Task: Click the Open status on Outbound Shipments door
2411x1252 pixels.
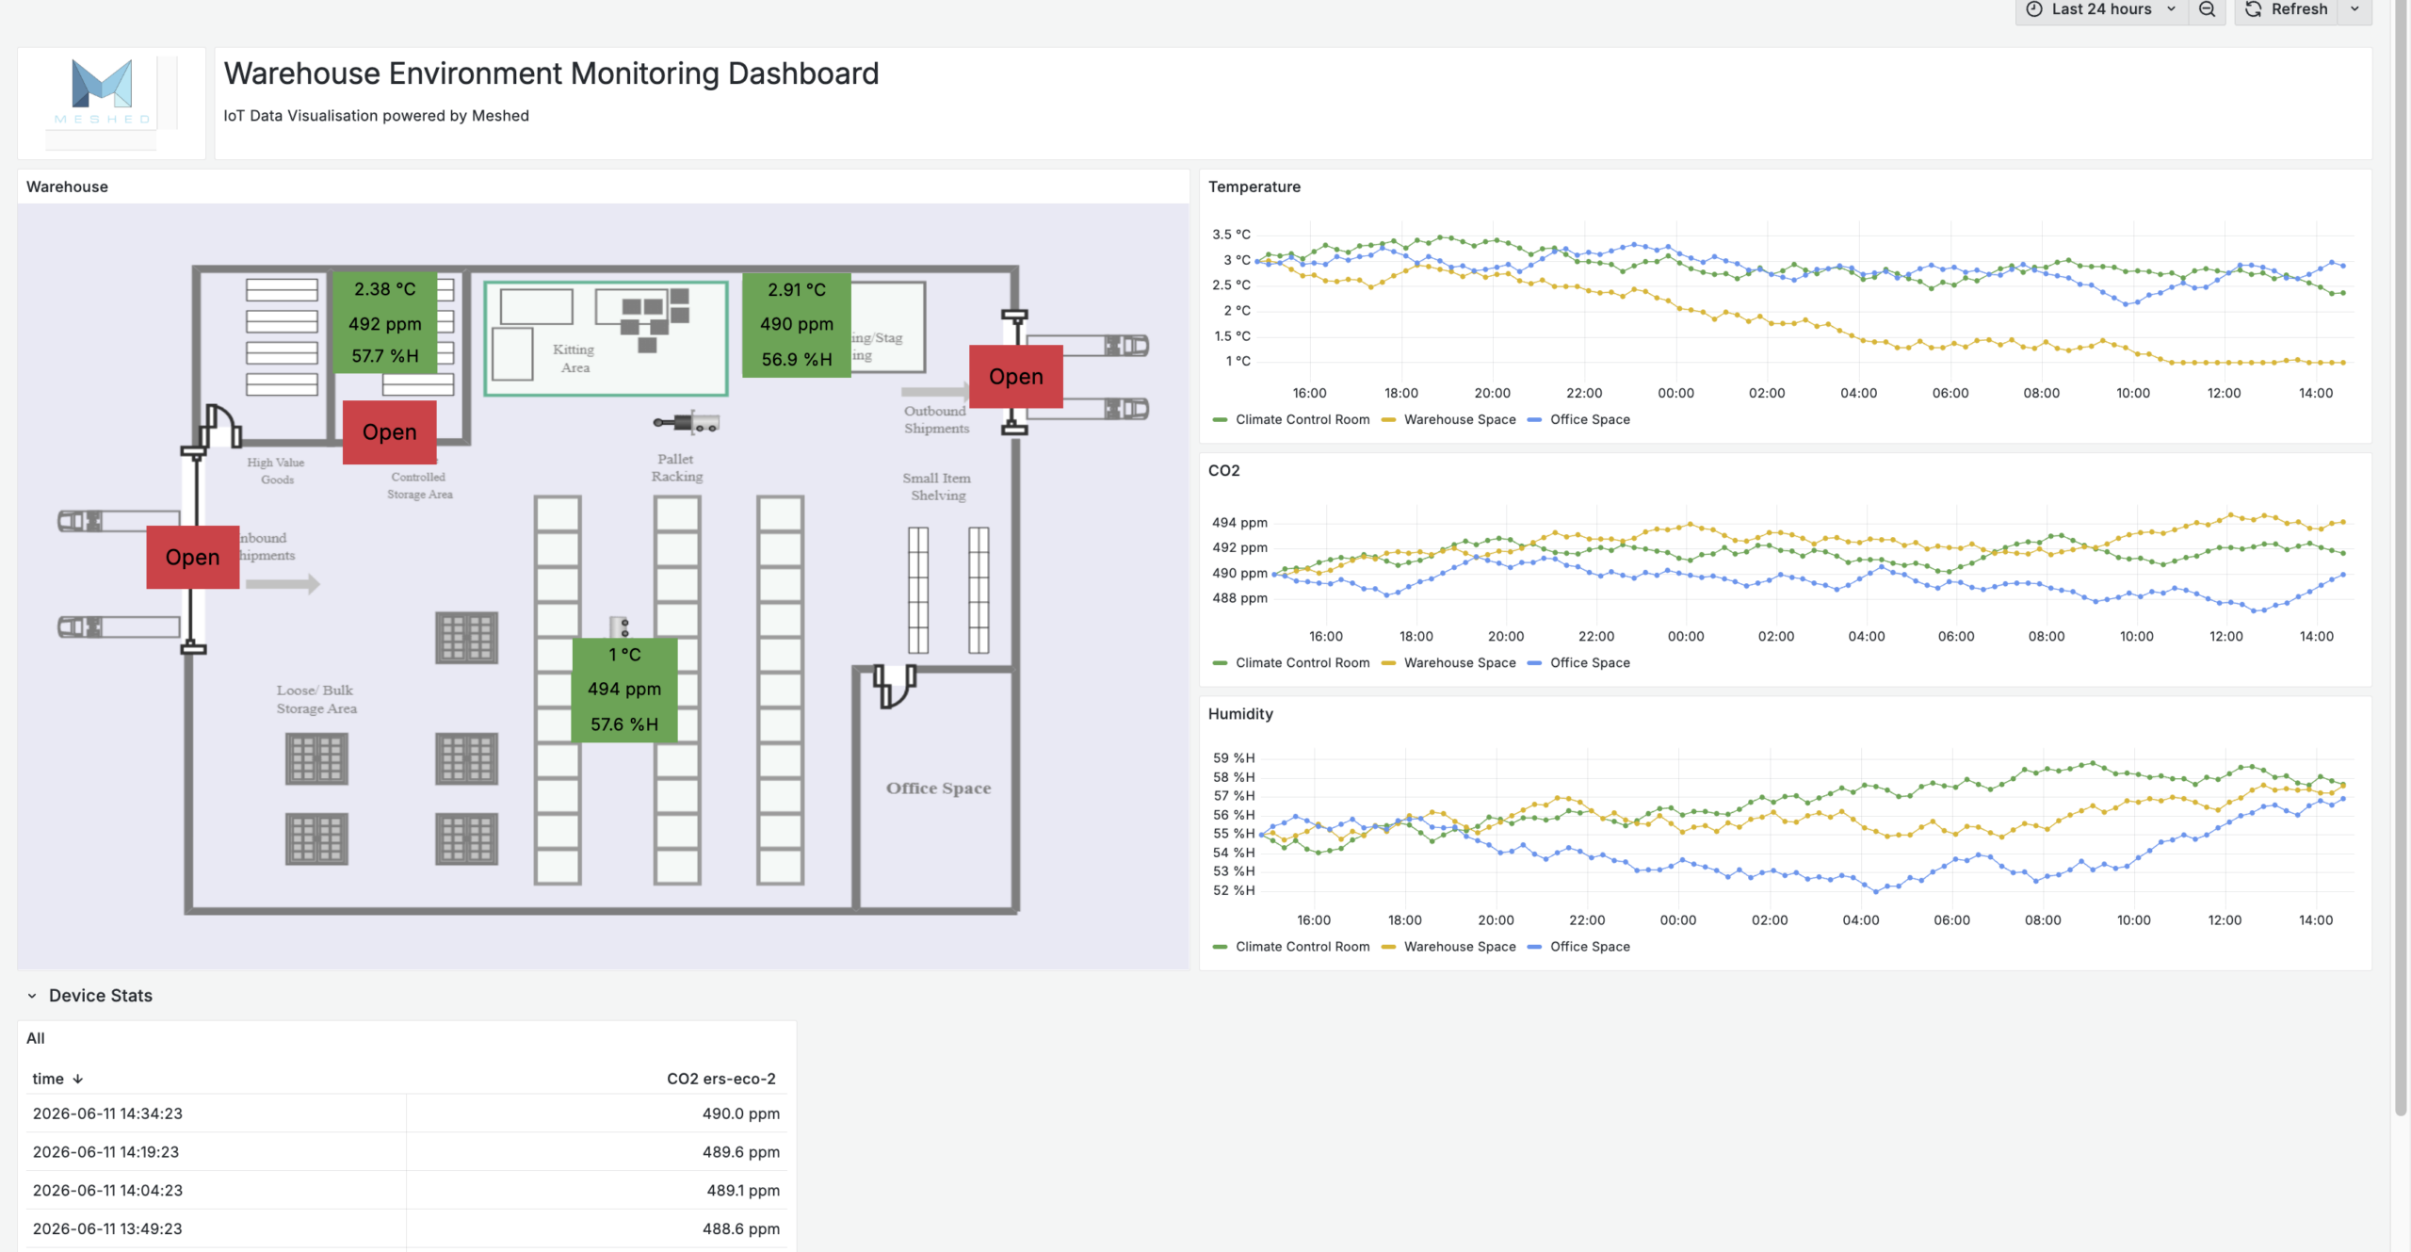Action: click(x=1015, y=376)
